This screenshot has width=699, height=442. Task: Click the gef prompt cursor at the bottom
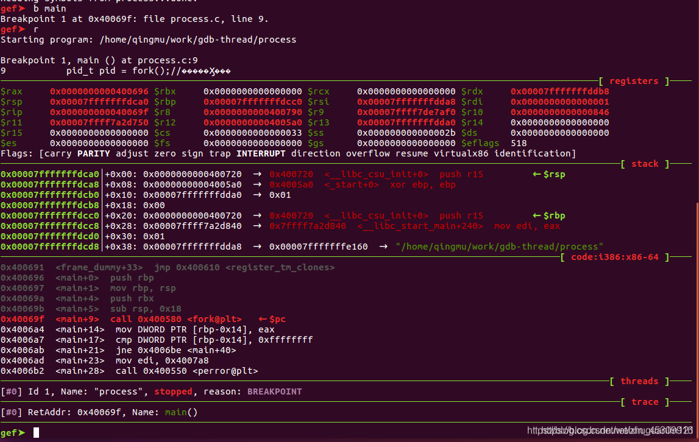pyautogui.click(x=36, y=433)
